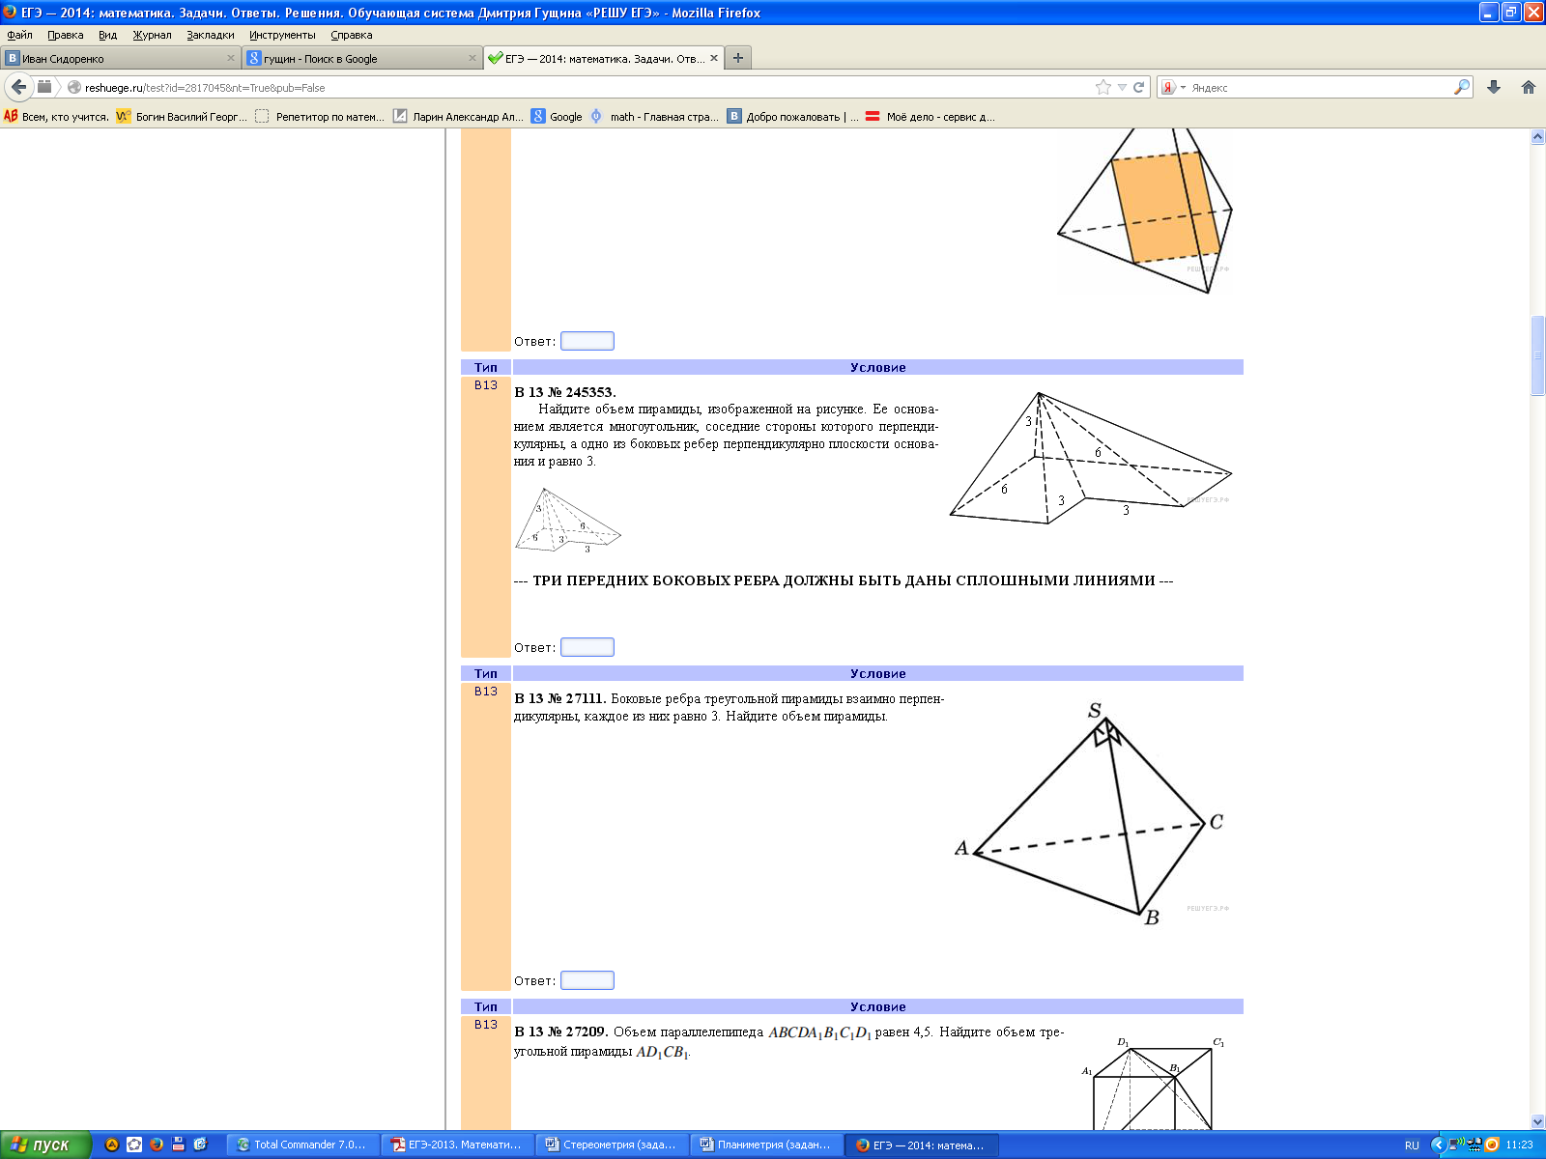Switch to Планиметрия Word document in taskbar
Screen dimensions: 1546x1159
tap(766, 1145)
